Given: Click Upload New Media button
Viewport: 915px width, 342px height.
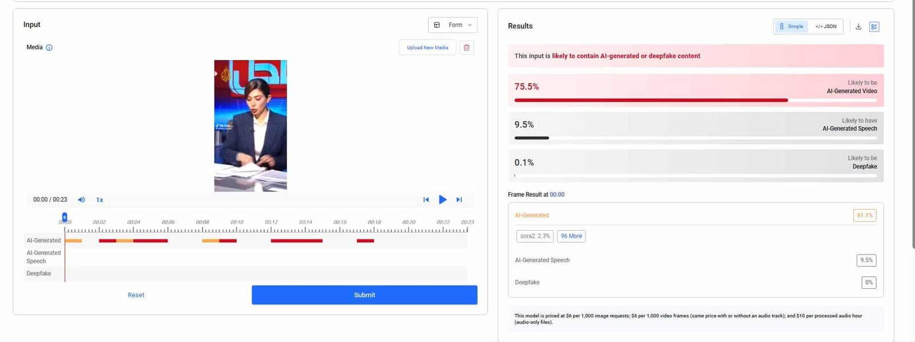Looking at the screenshot, I should [x=427, y=47].
